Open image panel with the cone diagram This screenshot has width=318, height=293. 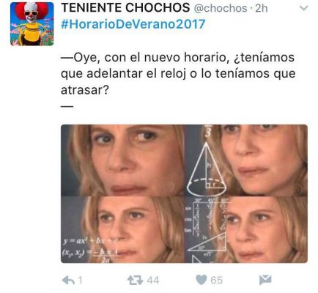pyautogui.click(x=246, y=160)
